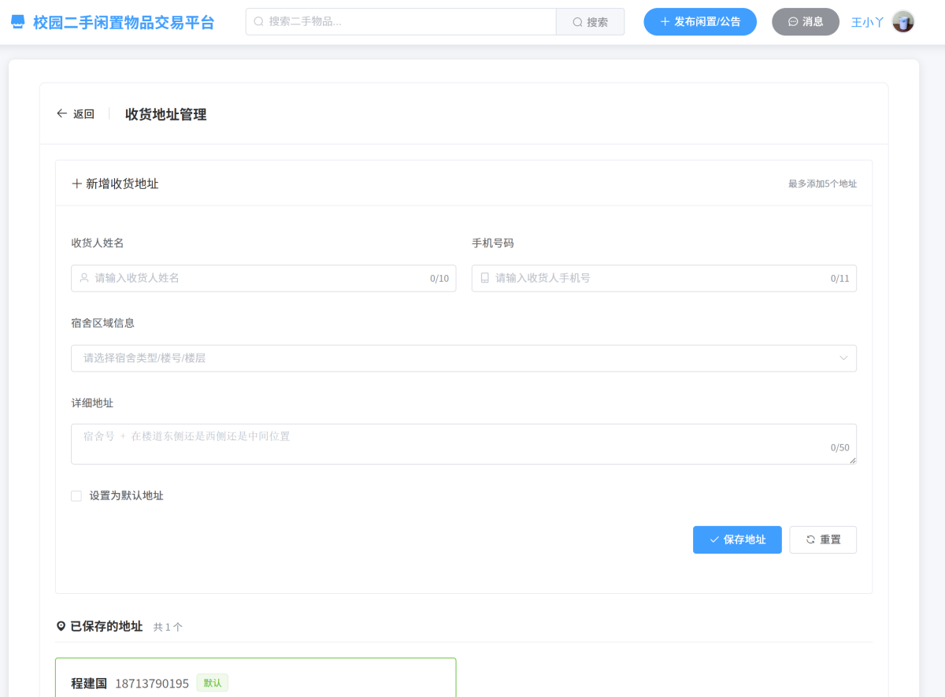The image size is (945, 697).
Task: Click the magnifier icon in search box
Action: (x=258, y=22)
